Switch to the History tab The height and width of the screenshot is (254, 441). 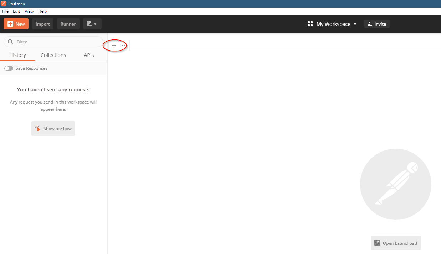17,55
